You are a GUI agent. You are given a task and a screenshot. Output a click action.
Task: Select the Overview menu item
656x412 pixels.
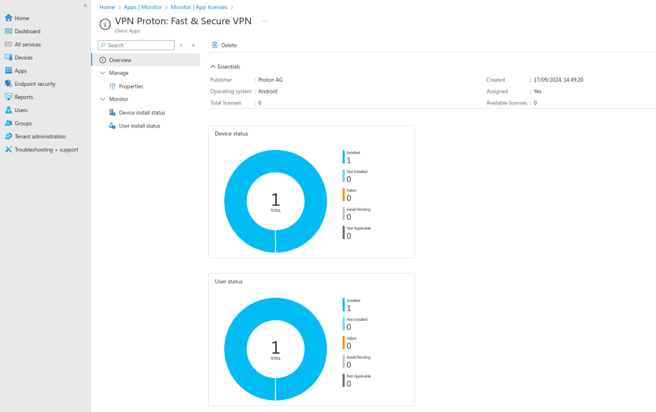click(145, 60)
